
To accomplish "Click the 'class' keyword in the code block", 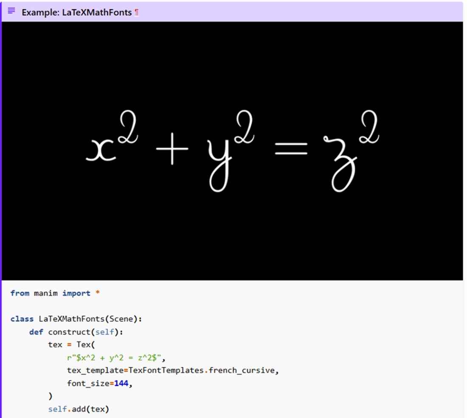I will tap(22, 319).
